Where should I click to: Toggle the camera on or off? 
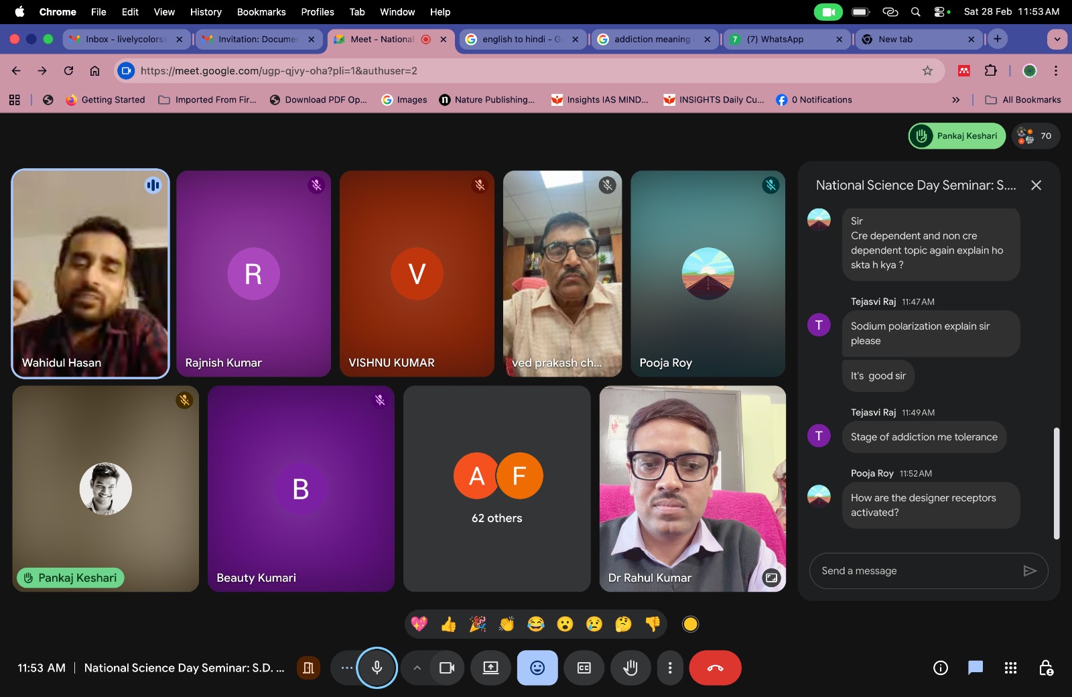(447, 668)
